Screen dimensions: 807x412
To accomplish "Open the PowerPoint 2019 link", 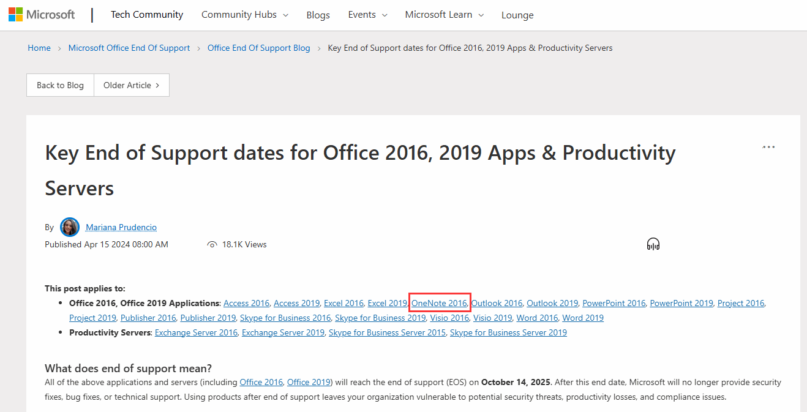I will (x=681, y=303).
